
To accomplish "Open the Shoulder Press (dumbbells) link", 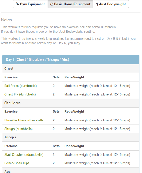I will tap(24, 120).
